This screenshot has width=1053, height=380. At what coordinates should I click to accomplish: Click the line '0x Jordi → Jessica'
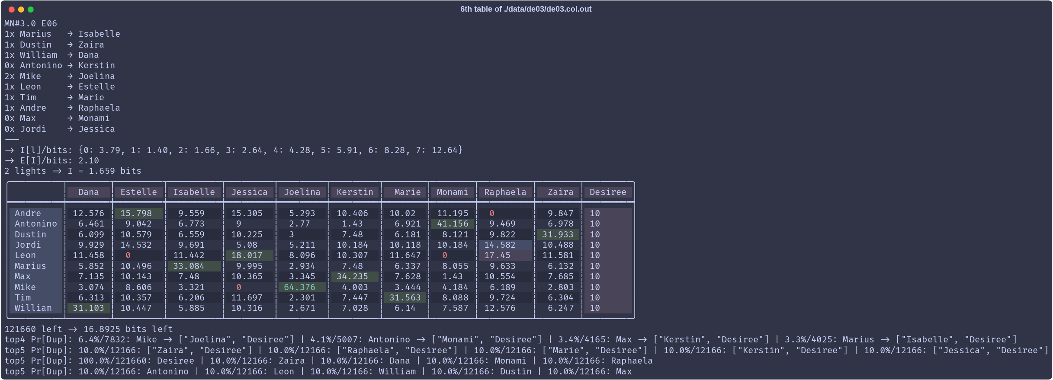pyautogui.click(x=60, y=129)
